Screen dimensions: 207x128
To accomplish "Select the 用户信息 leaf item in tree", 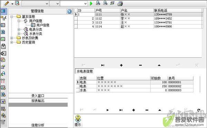I will tap(43, 25).
